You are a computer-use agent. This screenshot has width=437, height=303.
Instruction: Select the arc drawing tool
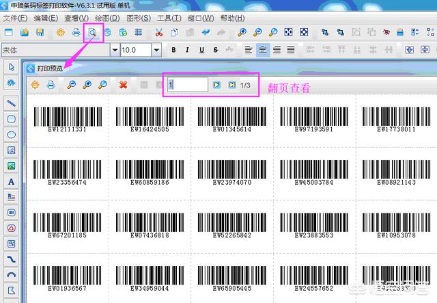point(11,275)
